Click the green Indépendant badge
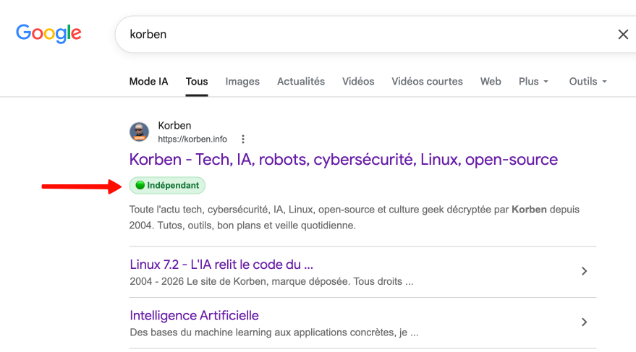636x352 pixels. coord(167,186)
